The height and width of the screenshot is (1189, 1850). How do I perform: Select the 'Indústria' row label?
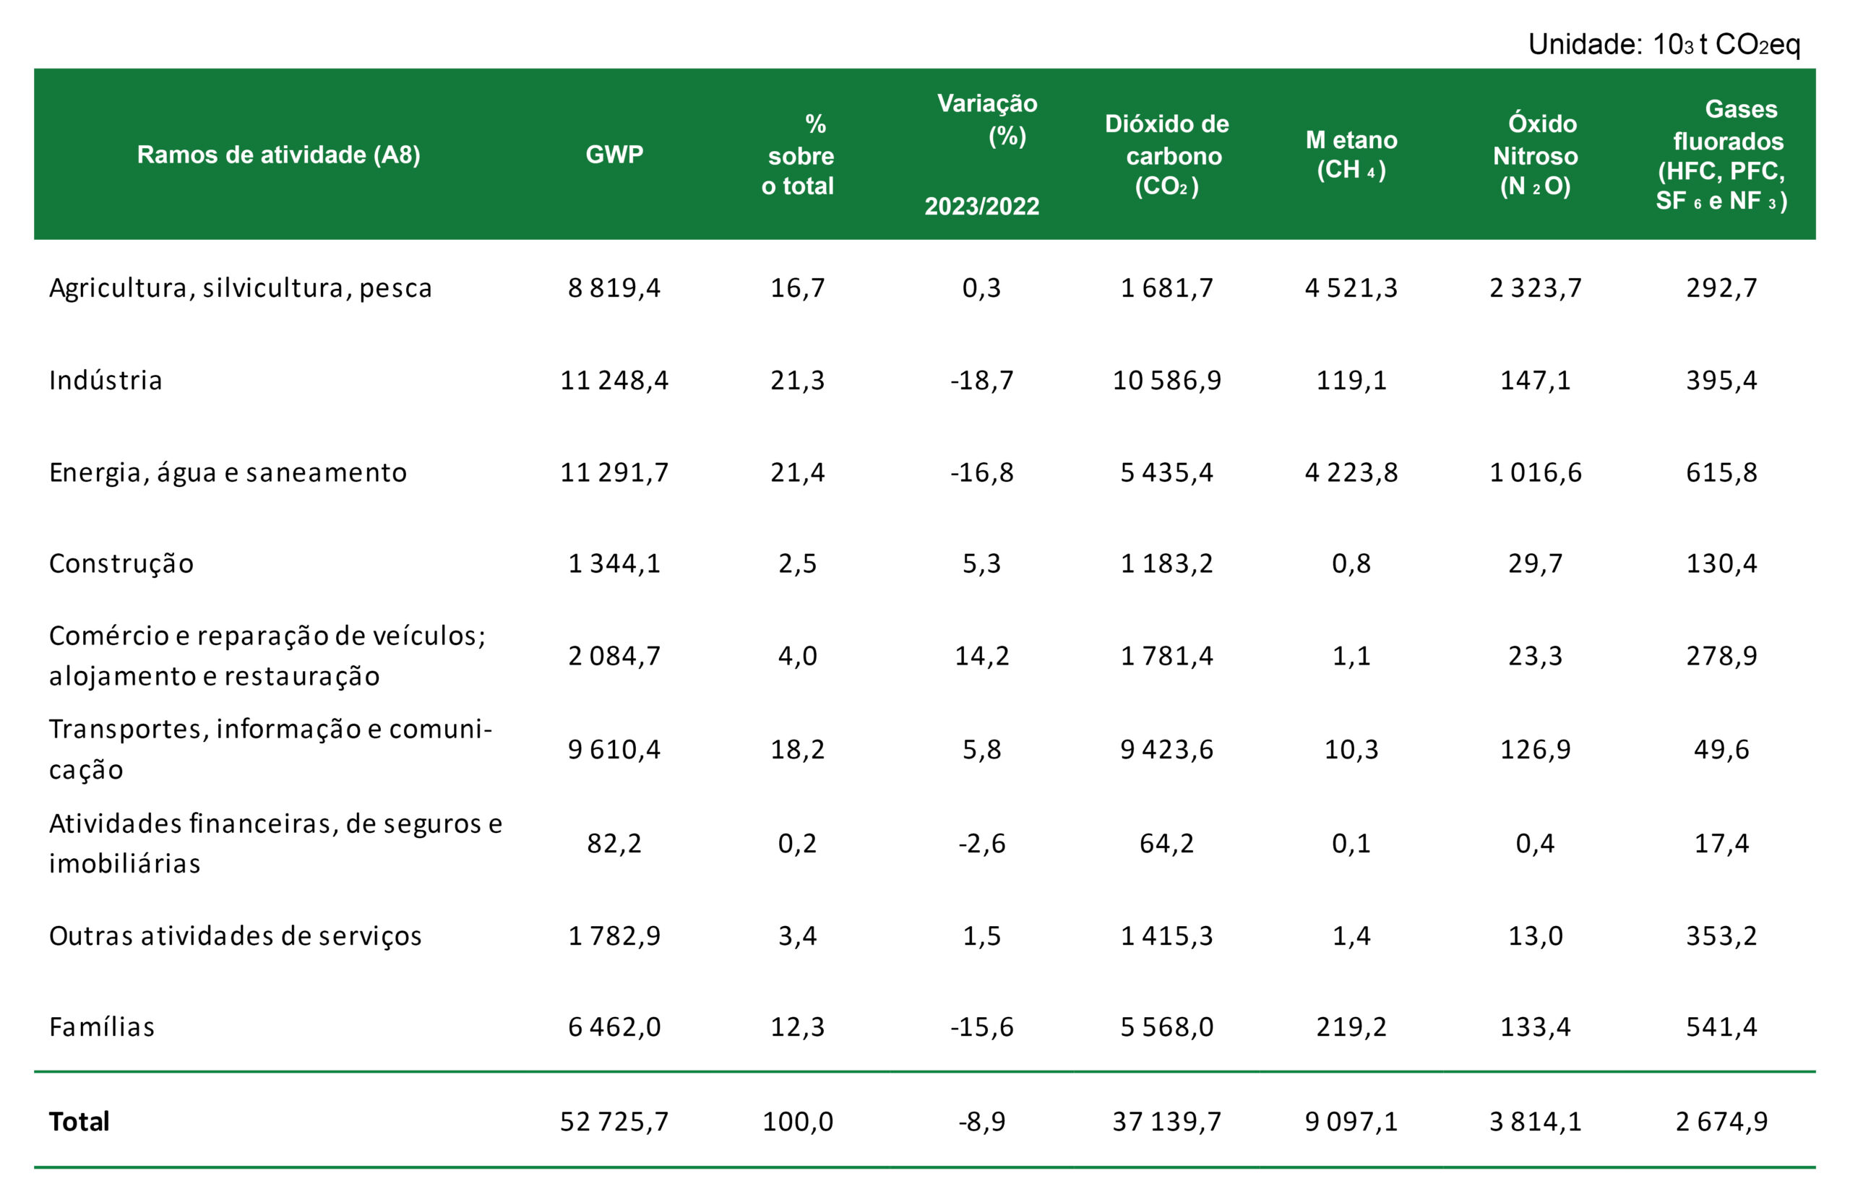(106, 381)
